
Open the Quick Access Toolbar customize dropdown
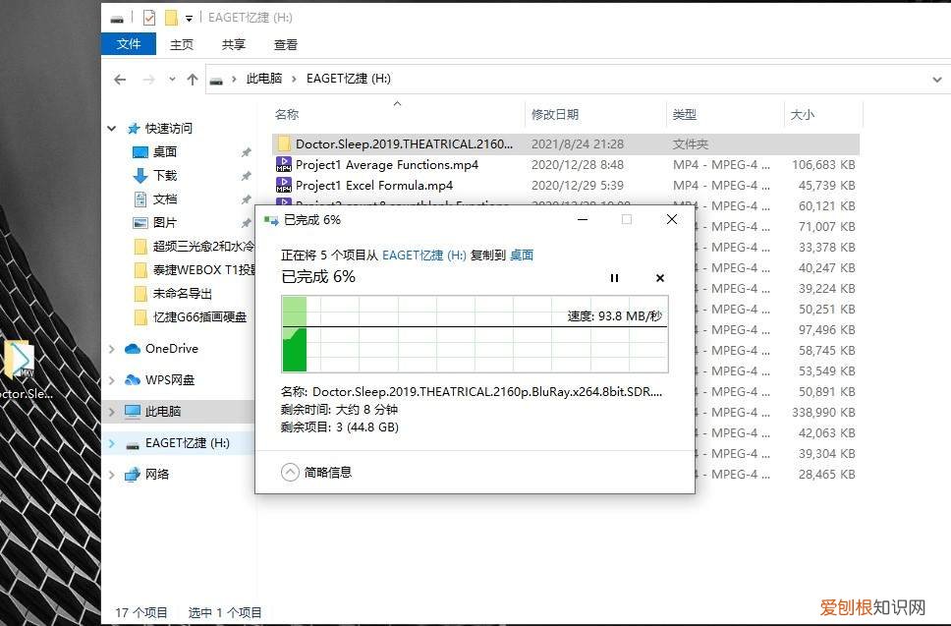pyautogui.click(x=189, y=17)
